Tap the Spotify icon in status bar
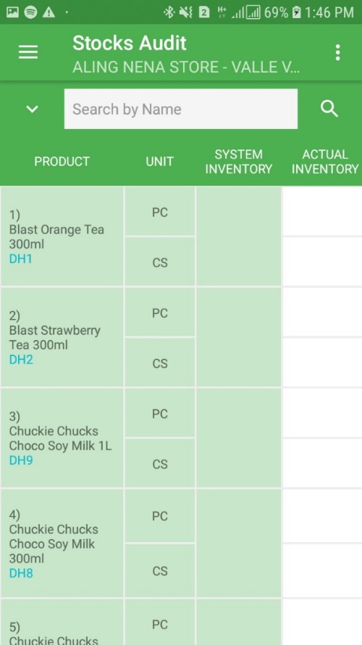Image resolution: width=362 pixels, height=645 pixels. tap(30, 12)
